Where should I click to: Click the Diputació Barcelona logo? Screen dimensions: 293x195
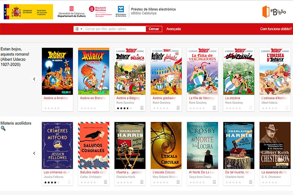100,12
